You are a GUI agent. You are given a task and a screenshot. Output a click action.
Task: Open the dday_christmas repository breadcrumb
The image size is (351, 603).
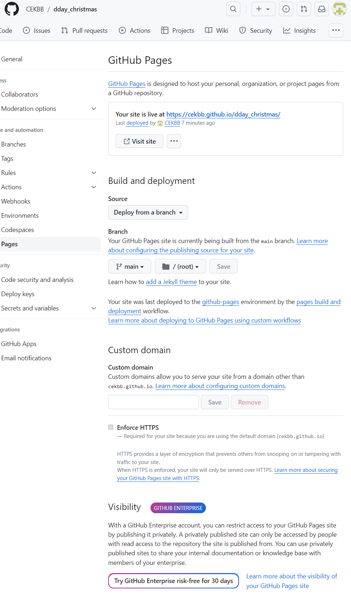pos(75,9)
